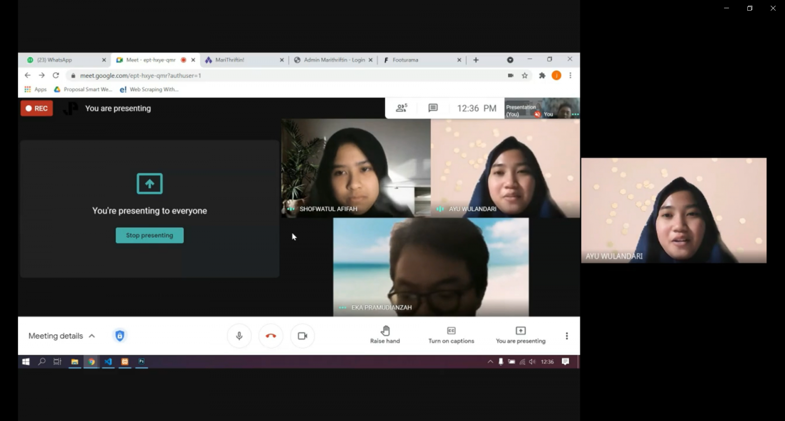Turn on captions
The height and width of the screenshot is (421, 785).
point(451,335)
